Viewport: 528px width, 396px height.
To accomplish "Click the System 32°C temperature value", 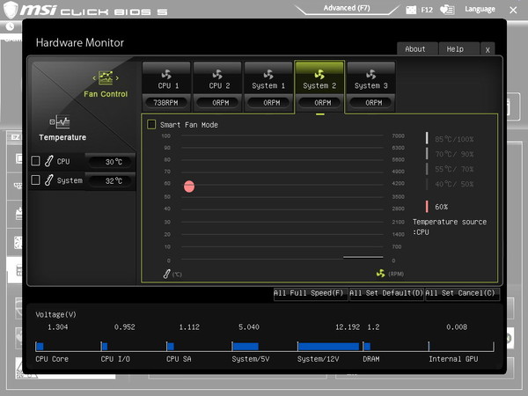I will [x=111, y=180].
